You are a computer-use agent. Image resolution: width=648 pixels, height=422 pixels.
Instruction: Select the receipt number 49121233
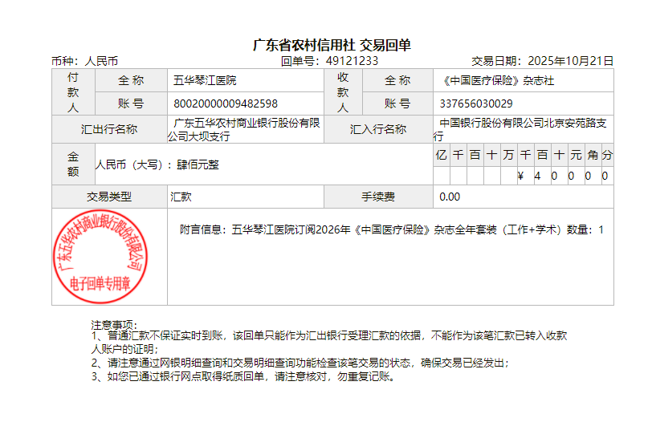click(x=352, y=61)
